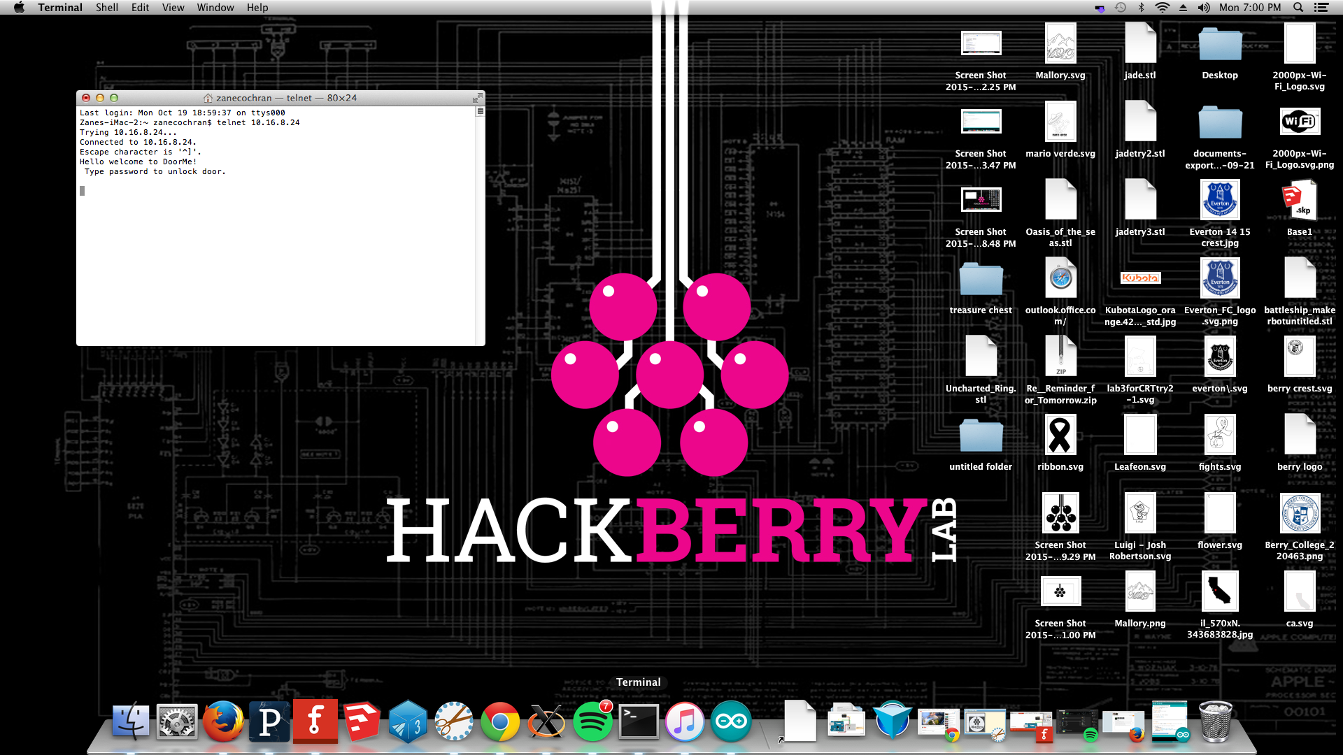
Task: Click the Spotlight search magnifier
Action: tap(1298, 8)
